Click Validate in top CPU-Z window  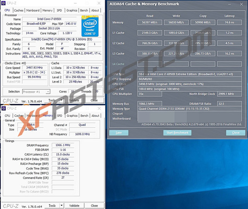(74, 100)
